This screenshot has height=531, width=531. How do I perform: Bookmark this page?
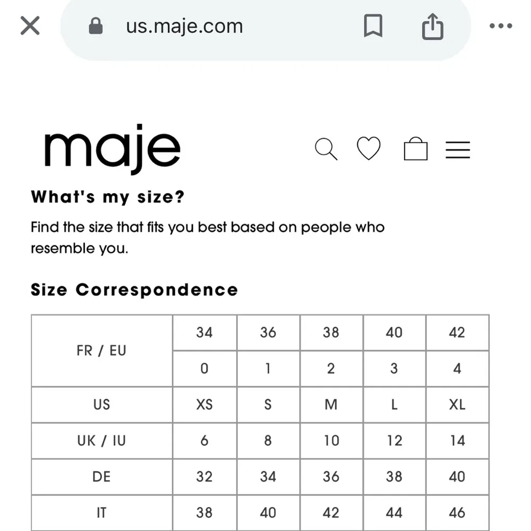[x=373, y=26]
